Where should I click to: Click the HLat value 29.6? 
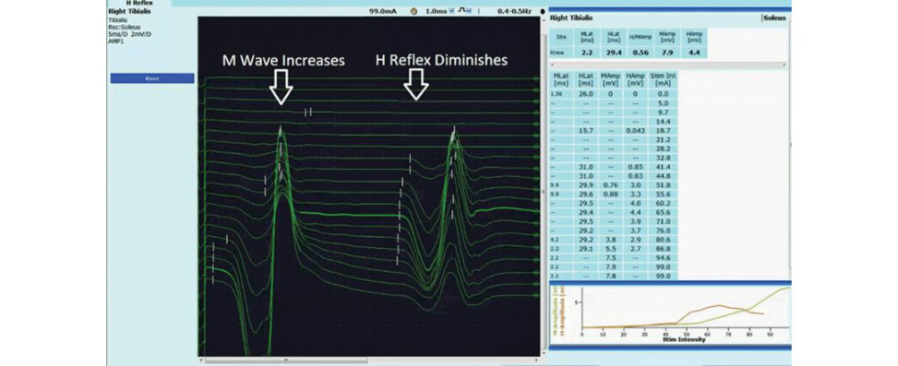tap(585, 195)
